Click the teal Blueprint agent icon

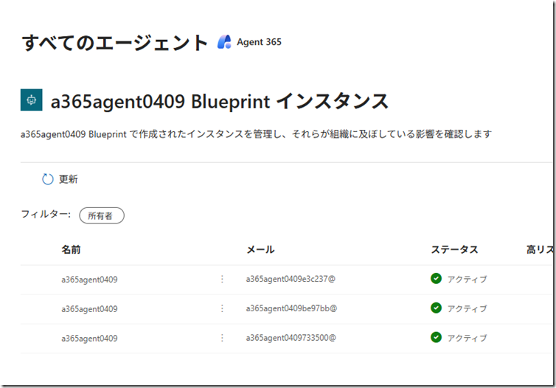point(31,100)
